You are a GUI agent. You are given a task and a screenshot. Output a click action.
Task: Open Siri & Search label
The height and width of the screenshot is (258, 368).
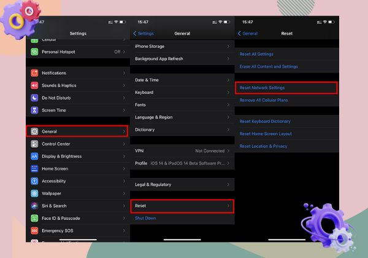pyautogui.click(x=54, y=206)
